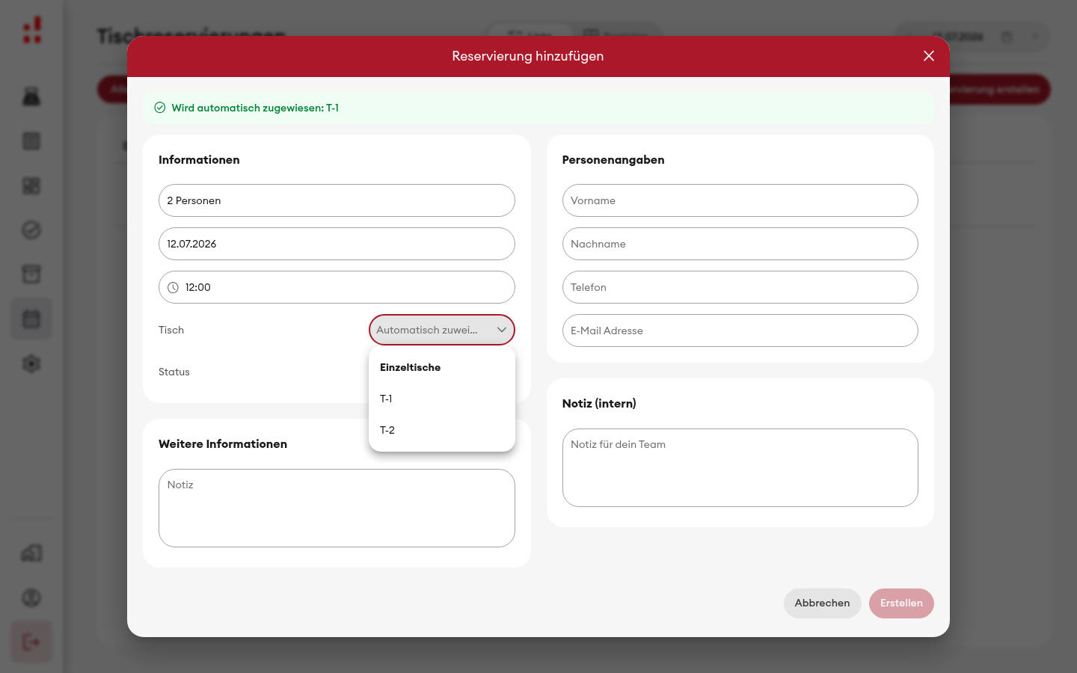
Task: Select table T-1 from the list
Action: coord(442,399)
